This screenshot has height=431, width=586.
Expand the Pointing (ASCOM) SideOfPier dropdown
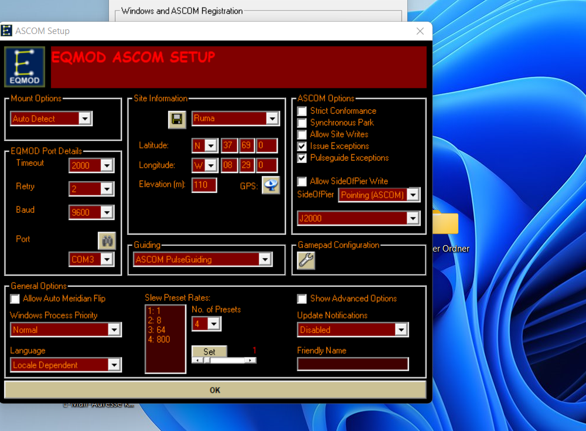click(x=413, y=195)
